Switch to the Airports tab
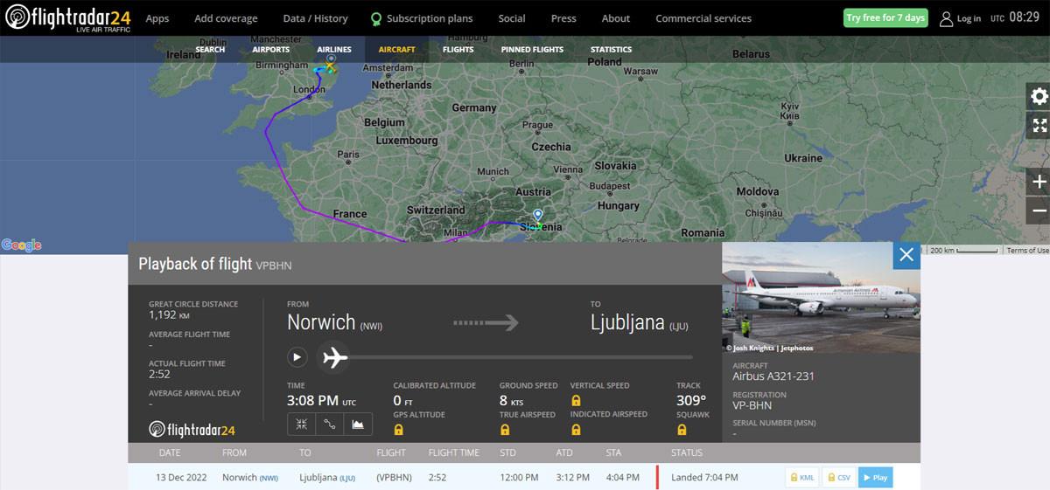 pos(270,50)
